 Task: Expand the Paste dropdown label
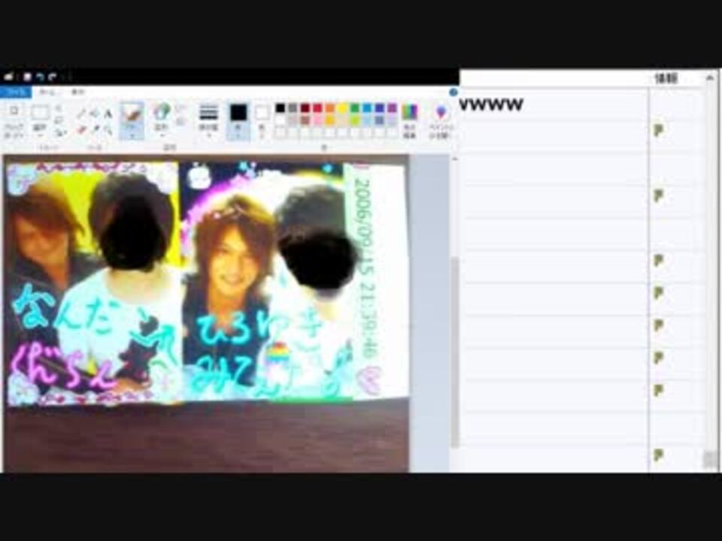(14, 131)
